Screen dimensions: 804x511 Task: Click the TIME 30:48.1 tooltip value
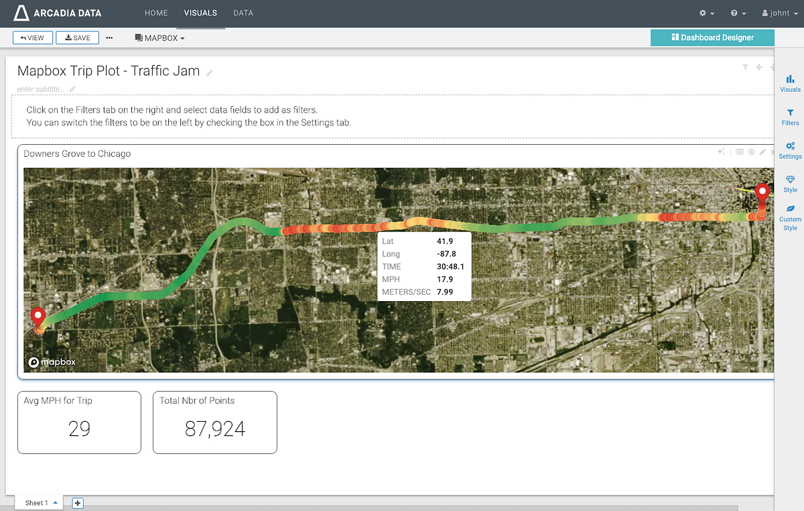pyautogui.click(x=450, y=267)
